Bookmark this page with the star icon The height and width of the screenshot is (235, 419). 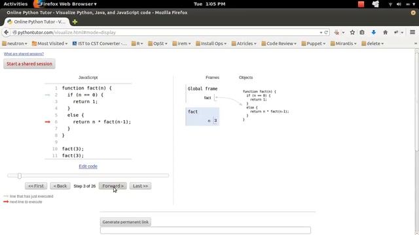352,32
